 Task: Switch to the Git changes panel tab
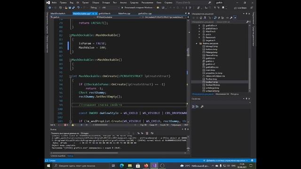(x=222, y=94)
